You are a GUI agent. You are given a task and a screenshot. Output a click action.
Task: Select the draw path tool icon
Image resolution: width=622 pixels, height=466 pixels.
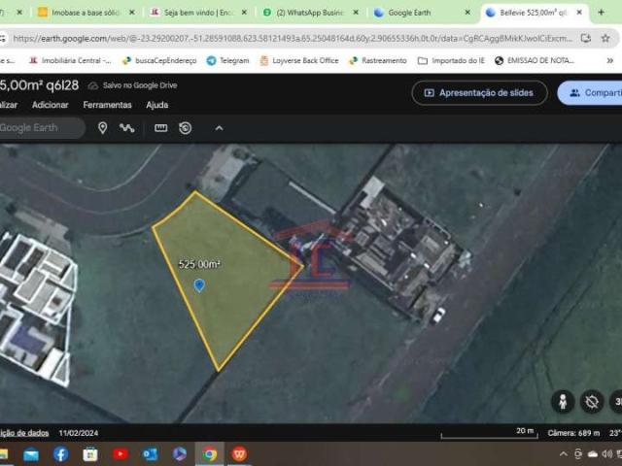coord(127,128)
